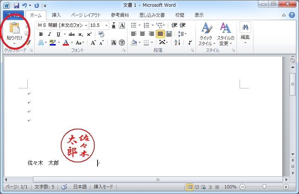Open the 編集 editing menu
299x194 pixels.
click(245, 33)
